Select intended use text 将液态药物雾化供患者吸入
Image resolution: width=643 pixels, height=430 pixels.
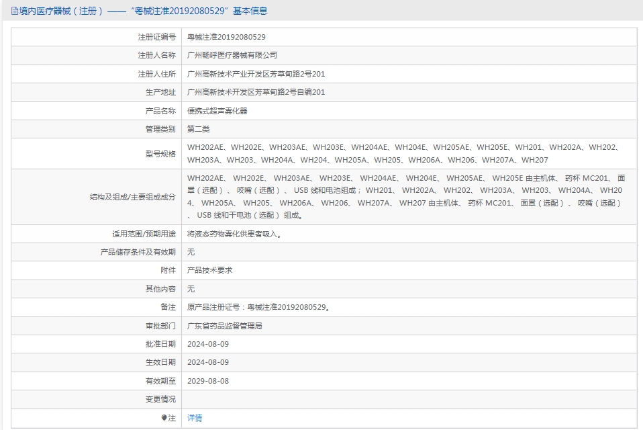point(234,234)
